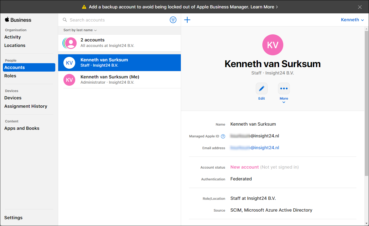Open Roles in the sidebar

pyautogui.click(x=10, y=76)
